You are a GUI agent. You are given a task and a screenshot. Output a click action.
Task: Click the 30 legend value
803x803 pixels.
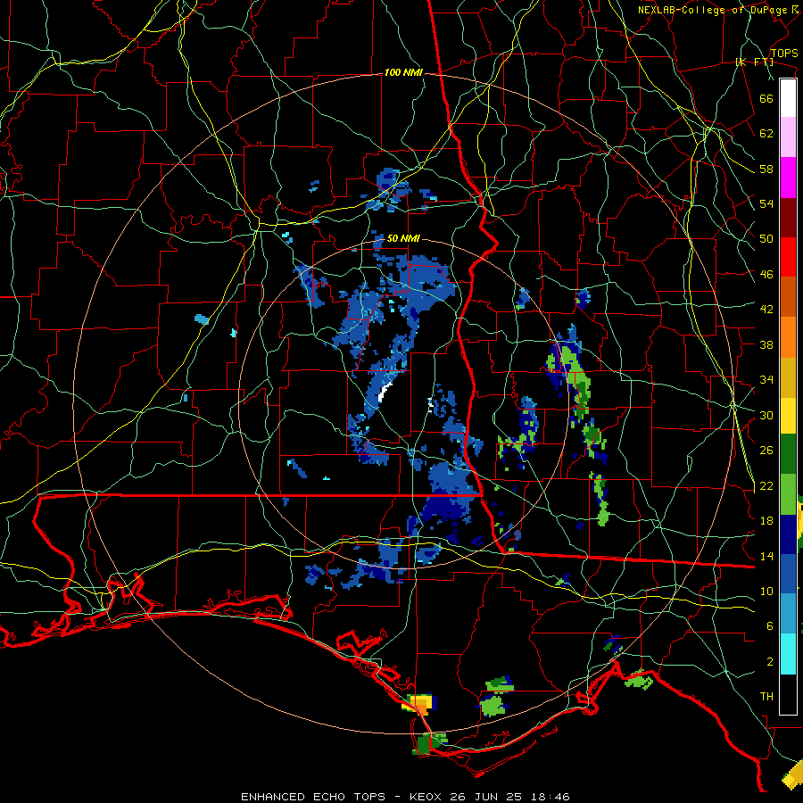766,415
